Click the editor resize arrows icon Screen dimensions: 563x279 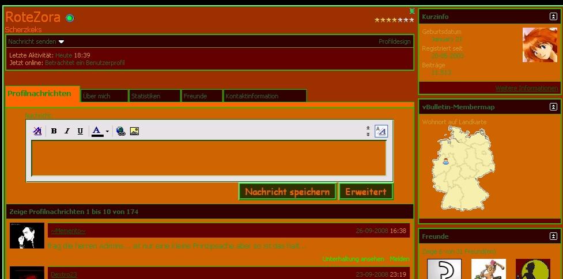(x=368, y=131)
